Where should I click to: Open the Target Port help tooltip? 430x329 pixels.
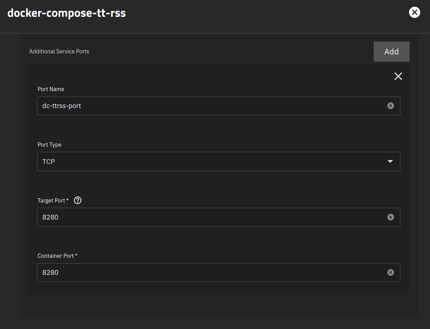(77, 201)
